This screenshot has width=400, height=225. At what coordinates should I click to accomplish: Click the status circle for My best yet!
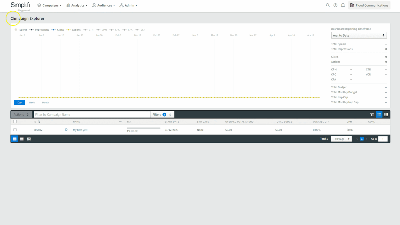(66, 130)
